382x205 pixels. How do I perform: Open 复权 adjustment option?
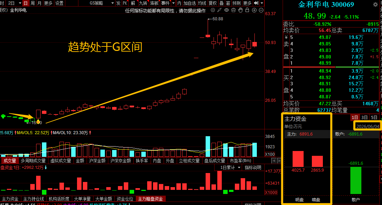point(213,3)
